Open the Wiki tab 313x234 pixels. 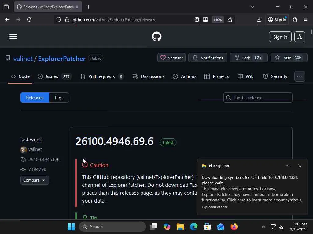click(246, 76)
